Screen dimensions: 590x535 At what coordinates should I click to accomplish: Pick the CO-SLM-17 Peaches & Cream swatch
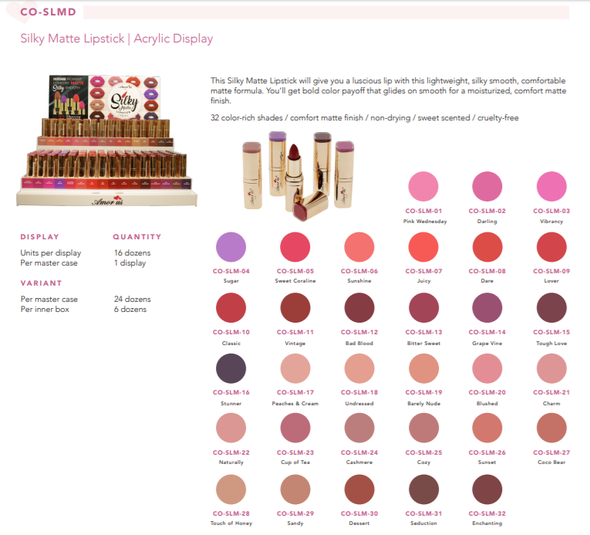pyautogui.click(x=295, y=368)
